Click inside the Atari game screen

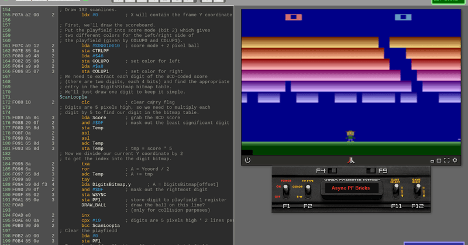click(x=351, y=82)
